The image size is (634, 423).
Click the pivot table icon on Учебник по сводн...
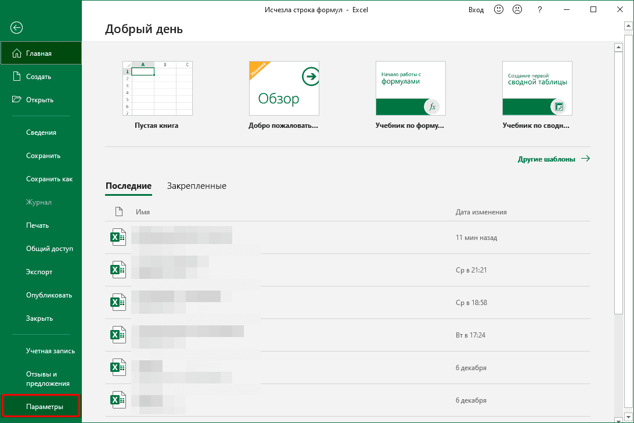559,107
